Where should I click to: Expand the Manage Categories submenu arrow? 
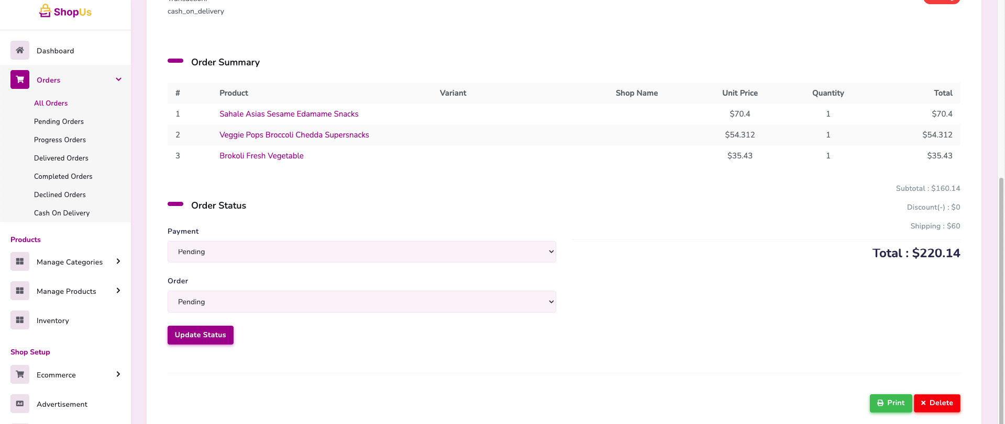point(118,261)
